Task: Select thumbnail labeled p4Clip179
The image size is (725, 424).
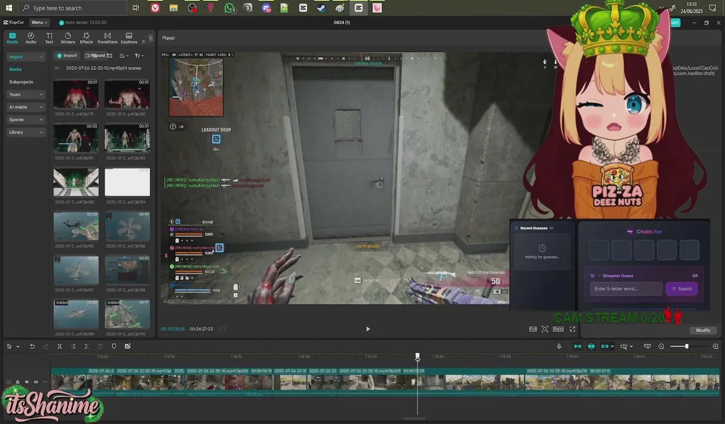Action: 76,94
